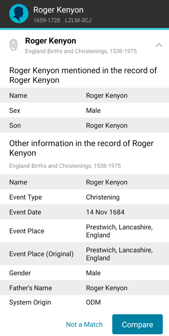Screen dimensions: 169x336
Task: Tap the England Births and Christenings subtitle under title
Action: [81, 51]
